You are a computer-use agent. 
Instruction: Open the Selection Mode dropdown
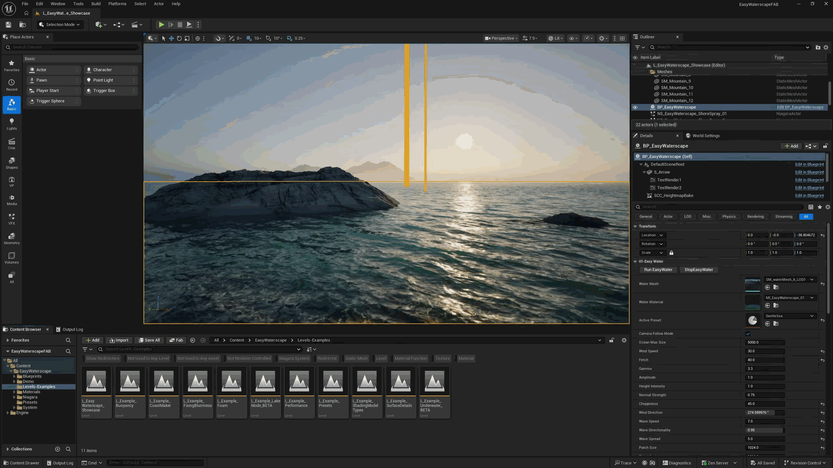pyautogui.click(x=60, y=24)
